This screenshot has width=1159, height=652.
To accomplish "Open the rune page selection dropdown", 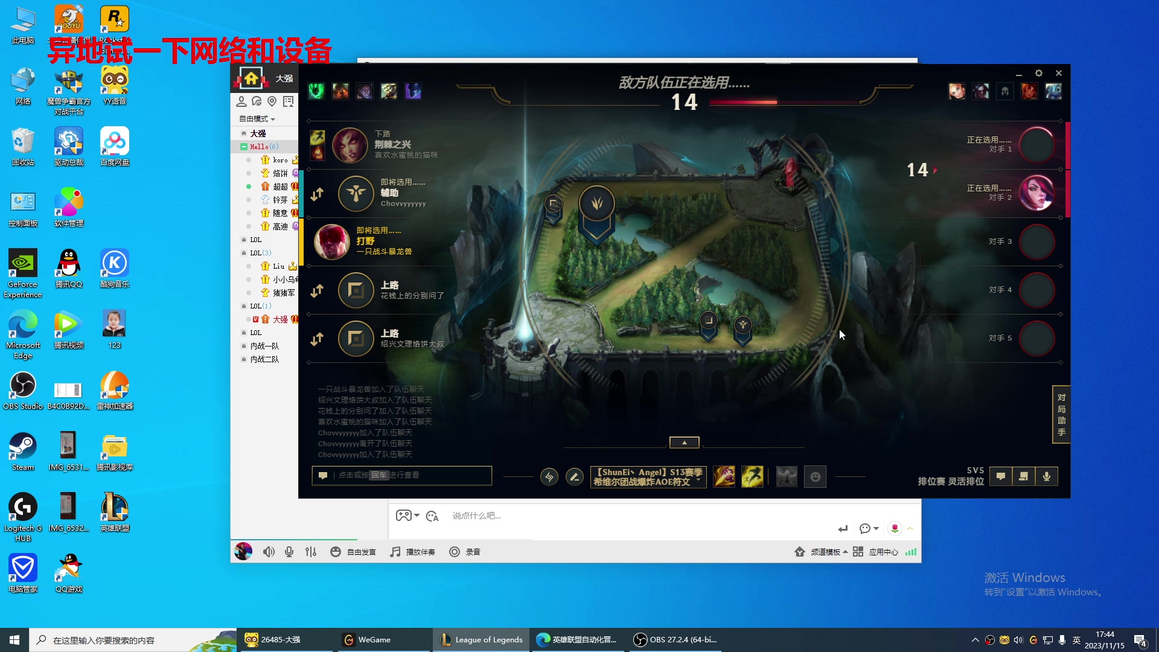I will 648,477.
